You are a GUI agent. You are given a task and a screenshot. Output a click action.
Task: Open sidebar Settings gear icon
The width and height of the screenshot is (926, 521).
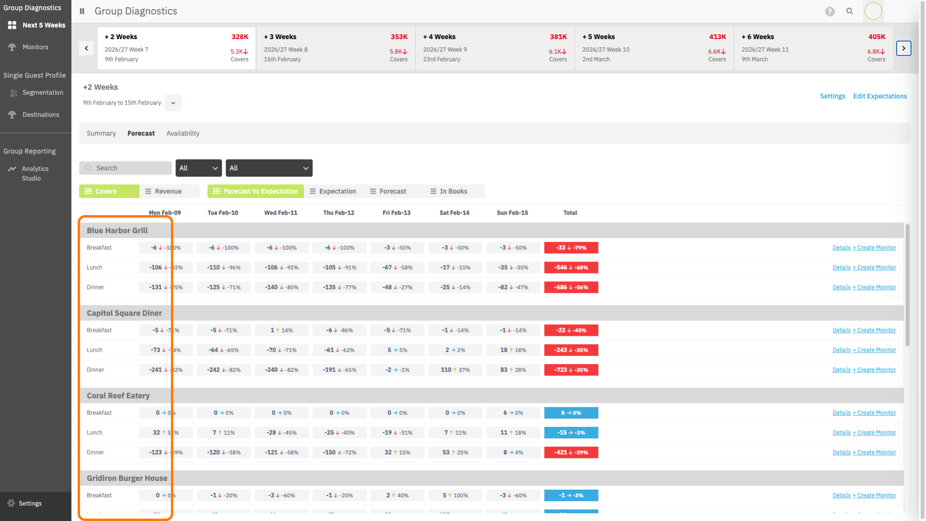tap(11, 503)
